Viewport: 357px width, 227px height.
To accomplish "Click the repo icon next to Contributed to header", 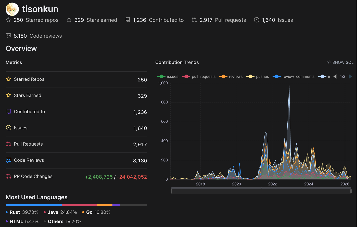I will coord(128,20).
